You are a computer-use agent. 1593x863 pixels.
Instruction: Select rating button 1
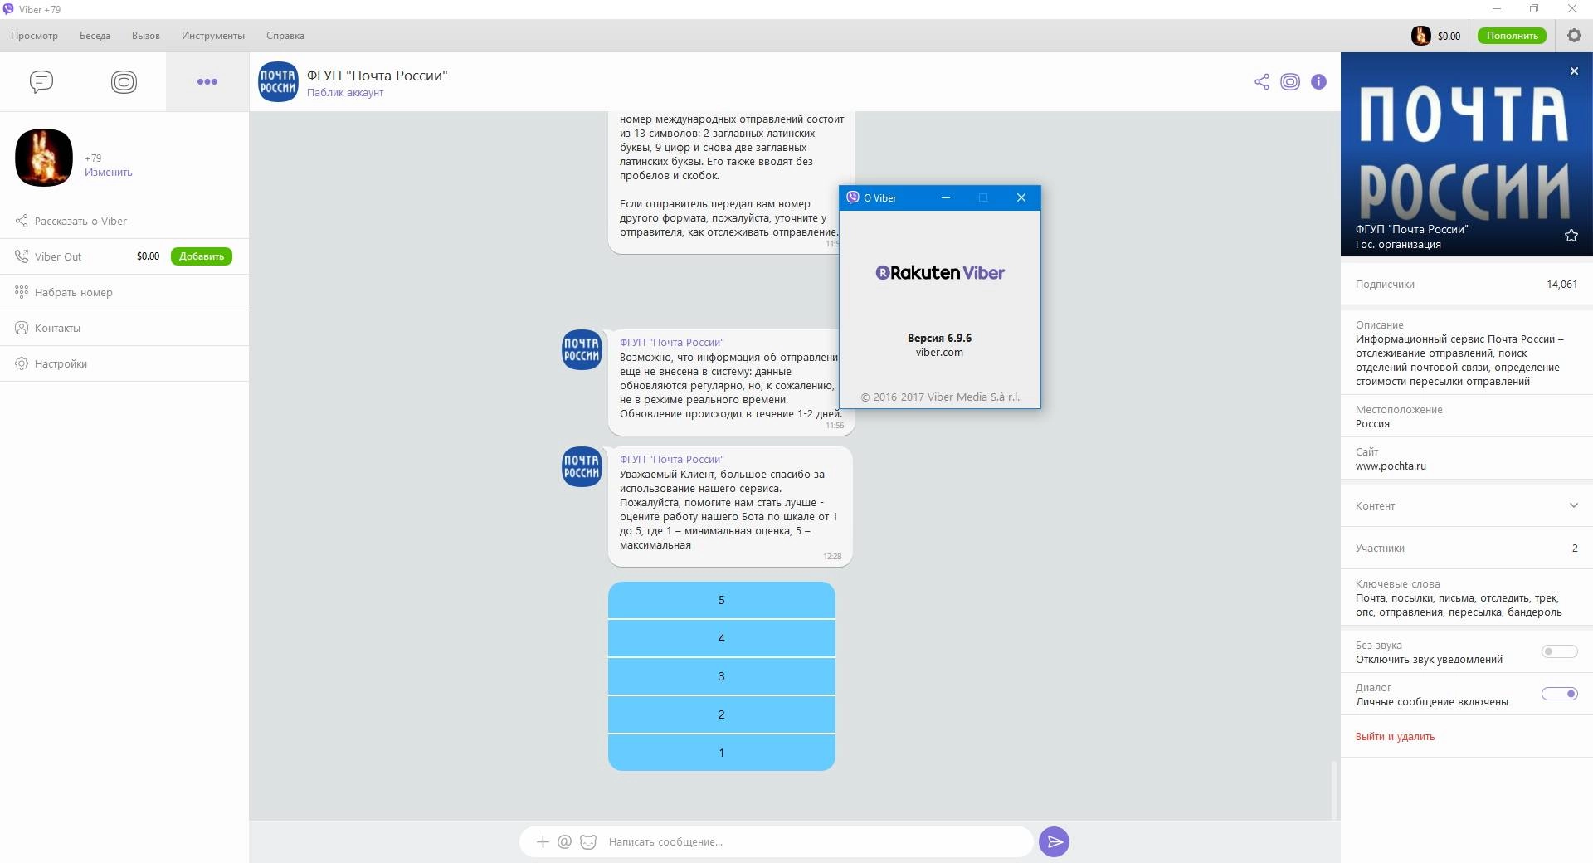(722, 753)
